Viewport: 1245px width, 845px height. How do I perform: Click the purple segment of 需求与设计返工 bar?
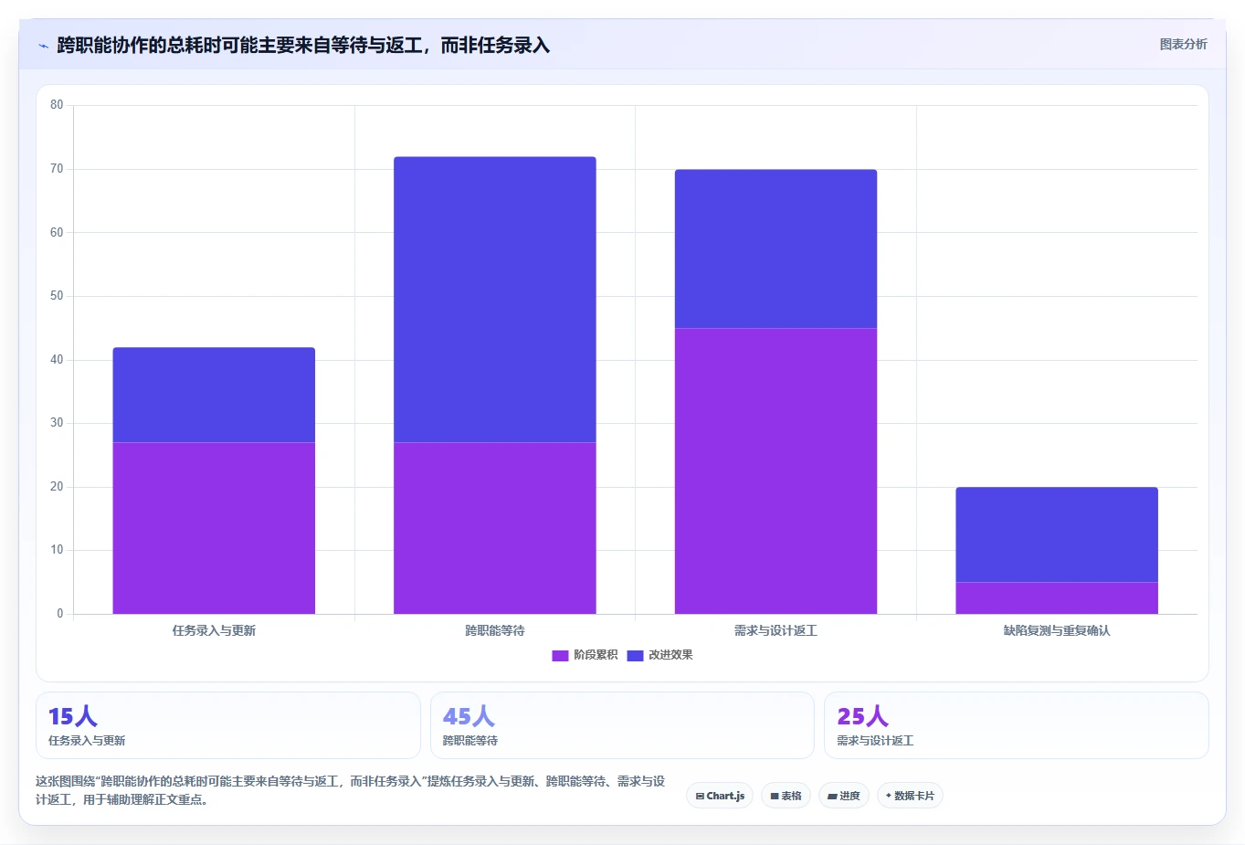click(775, 471)
